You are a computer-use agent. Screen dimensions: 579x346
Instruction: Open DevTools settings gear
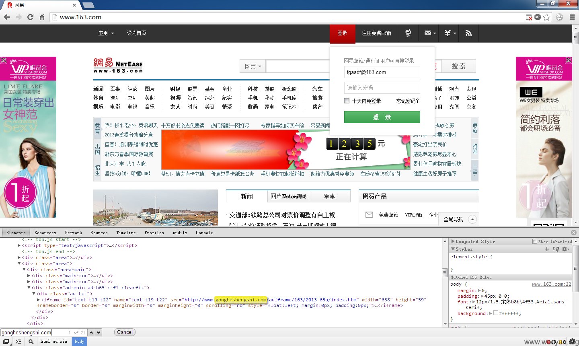coord(572,342)
